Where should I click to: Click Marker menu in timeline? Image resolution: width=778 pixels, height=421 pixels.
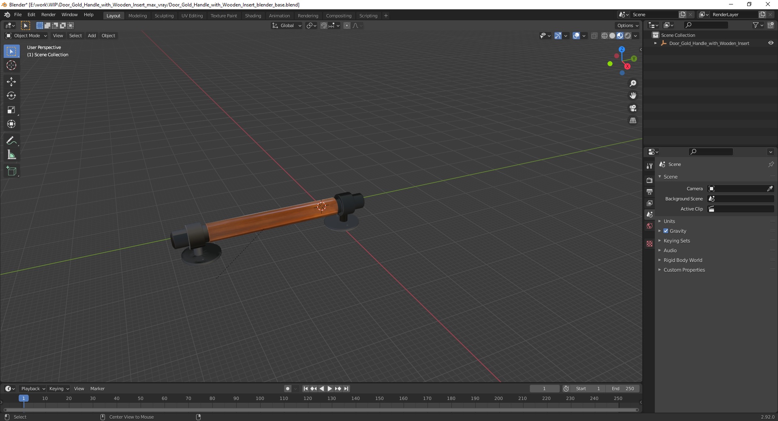tap(97, 389)
